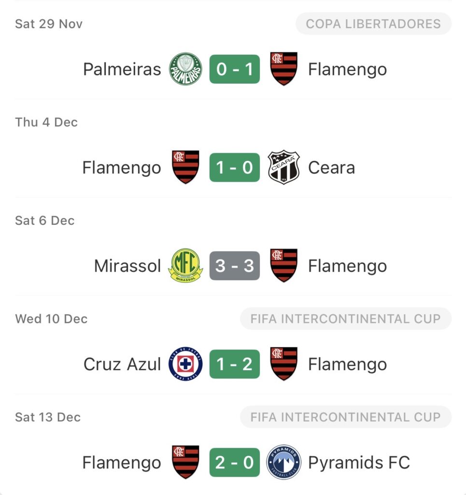Select the Copa Libertadores competition tag
Screen dimensions: 466x495
tap(373, 24)
